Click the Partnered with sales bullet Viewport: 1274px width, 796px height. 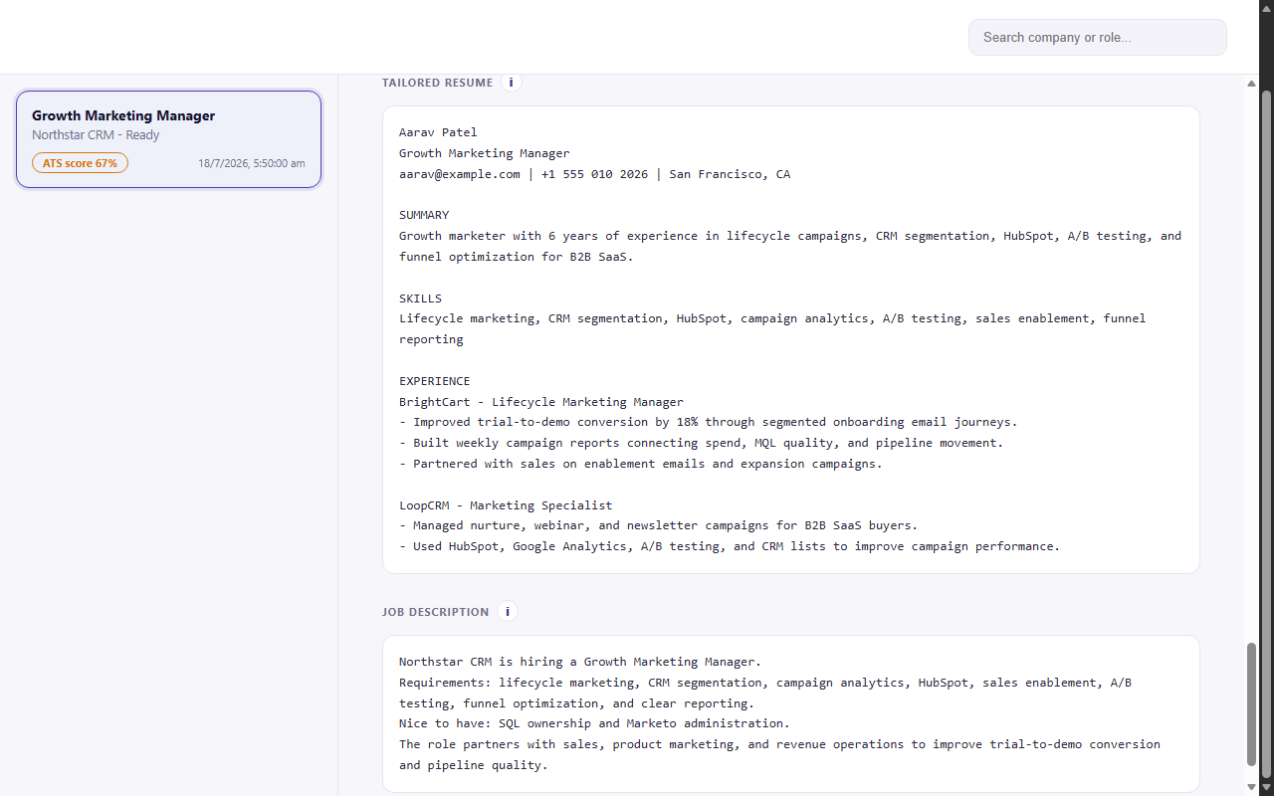pos(641,464)
